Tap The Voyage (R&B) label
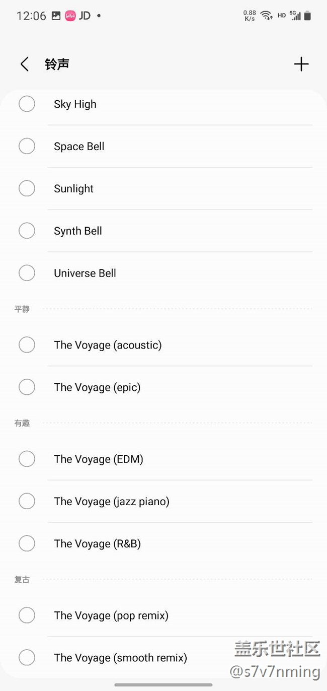Viewport: 327px width, 691px height. click(97, 544)
